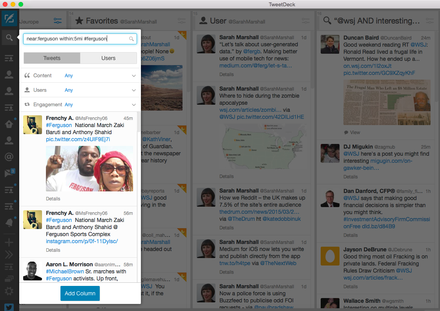Click the search results scrollbar in the popup
The image size is (440, 311).
click(139, 123)
